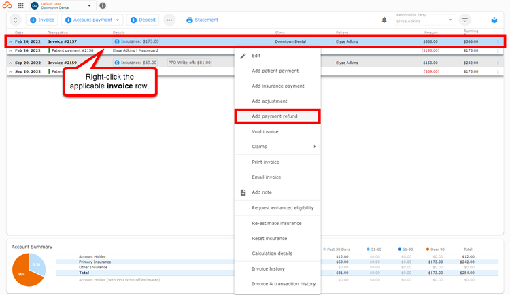This screenshot has height=295, width=510.
Task: Click the Invoice #2157 transaction text
Action: click(x=63, y=41)
